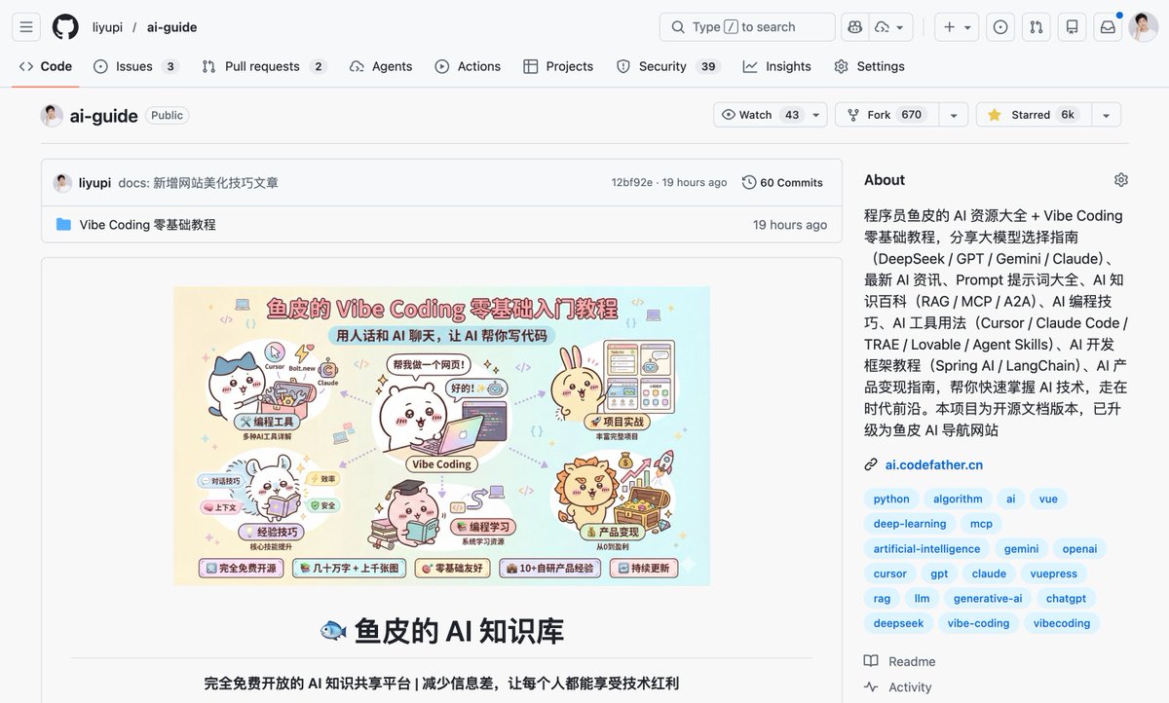Open the Issues circle icon in header
Image resolution: width=1169 pixels, height=703 pixels.
tap(1000, 27)
